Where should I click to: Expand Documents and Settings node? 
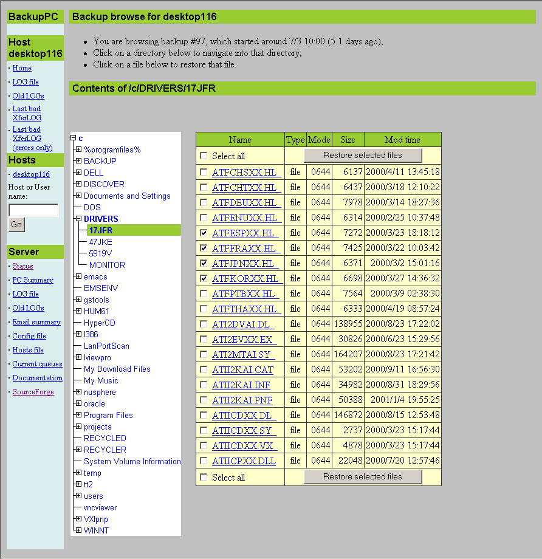coord(79,196)
